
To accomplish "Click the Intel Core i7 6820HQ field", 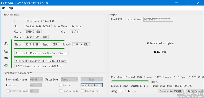I will 39,21.
